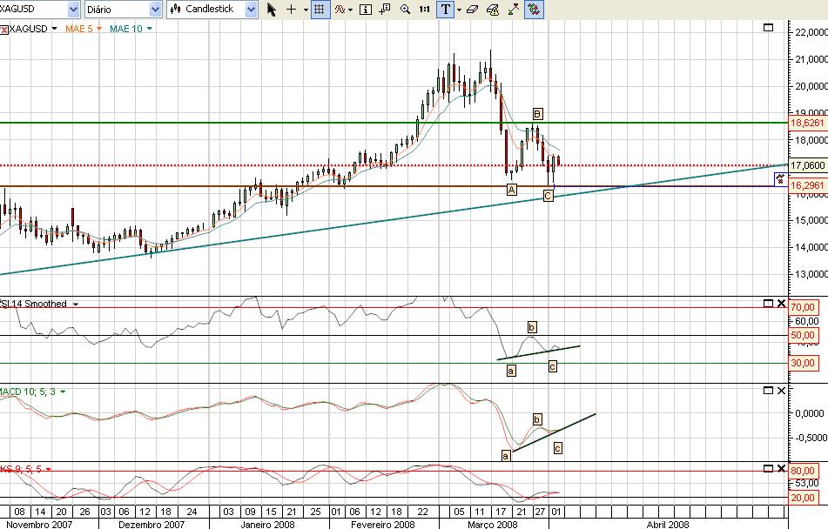Open the XAGUSD series label dropdown
The height and width of the screenshot is (529, 828).
pyautogui.click(x=54, y=29)
